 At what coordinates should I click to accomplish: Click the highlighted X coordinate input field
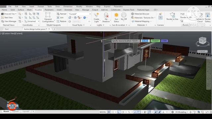[x=145, y=41]
